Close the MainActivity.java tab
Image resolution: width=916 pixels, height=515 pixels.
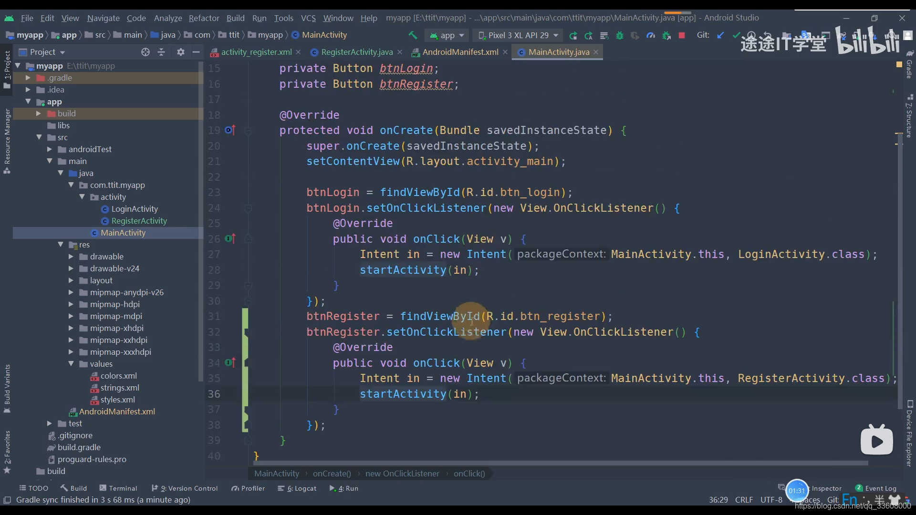point(596,52)
